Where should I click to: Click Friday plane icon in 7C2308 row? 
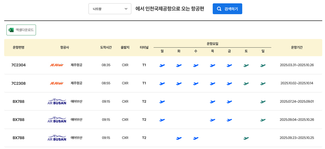point(229,83)
